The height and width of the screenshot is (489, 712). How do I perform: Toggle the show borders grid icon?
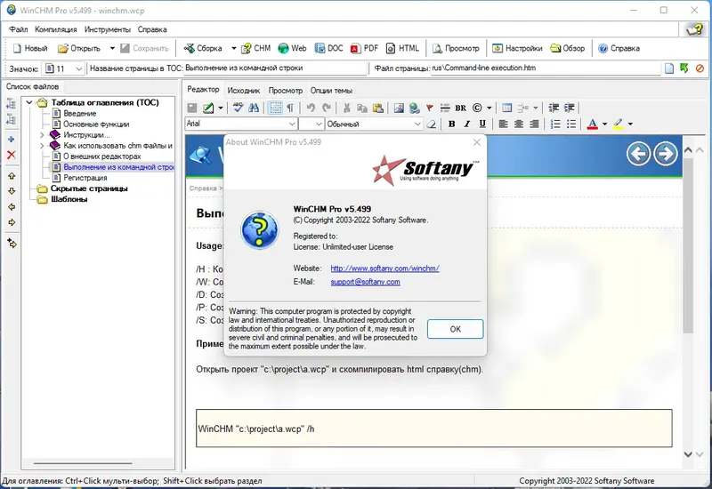tap(275, 108)
